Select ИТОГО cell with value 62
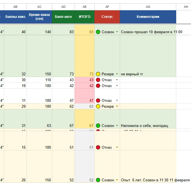Image resolution: width=191 pixels, height=183 pixels. coord(85,106)
